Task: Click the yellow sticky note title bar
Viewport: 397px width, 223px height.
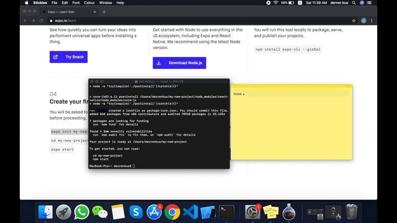Action: [x=292, y=86]
